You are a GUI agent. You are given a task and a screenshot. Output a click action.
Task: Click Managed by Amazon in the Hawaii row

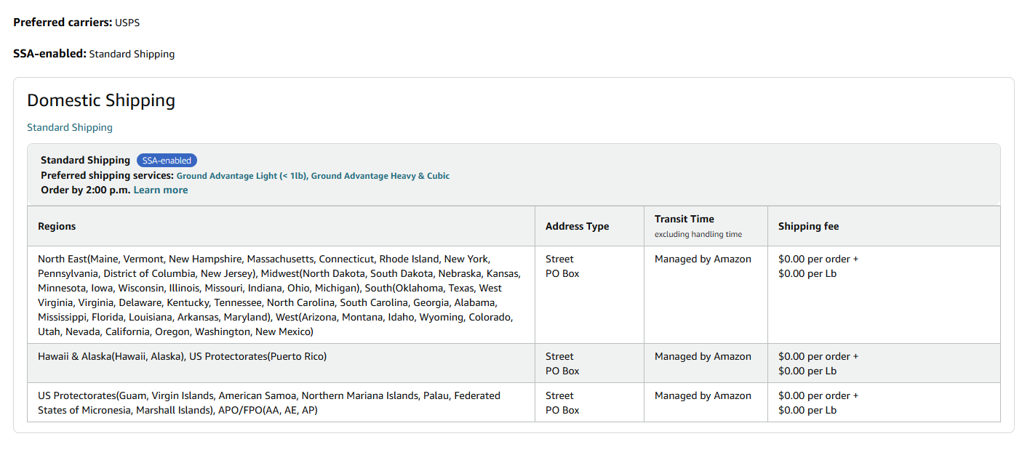click(x=703, y=356)
